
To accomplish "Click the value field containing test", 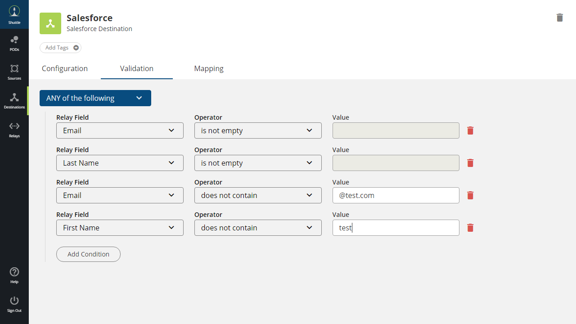I will tap(396, 228).
